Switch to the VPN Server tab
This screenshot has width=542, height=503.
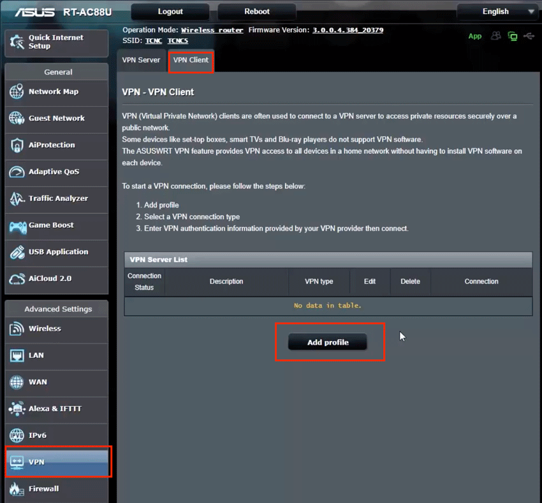tap(141, 60)
